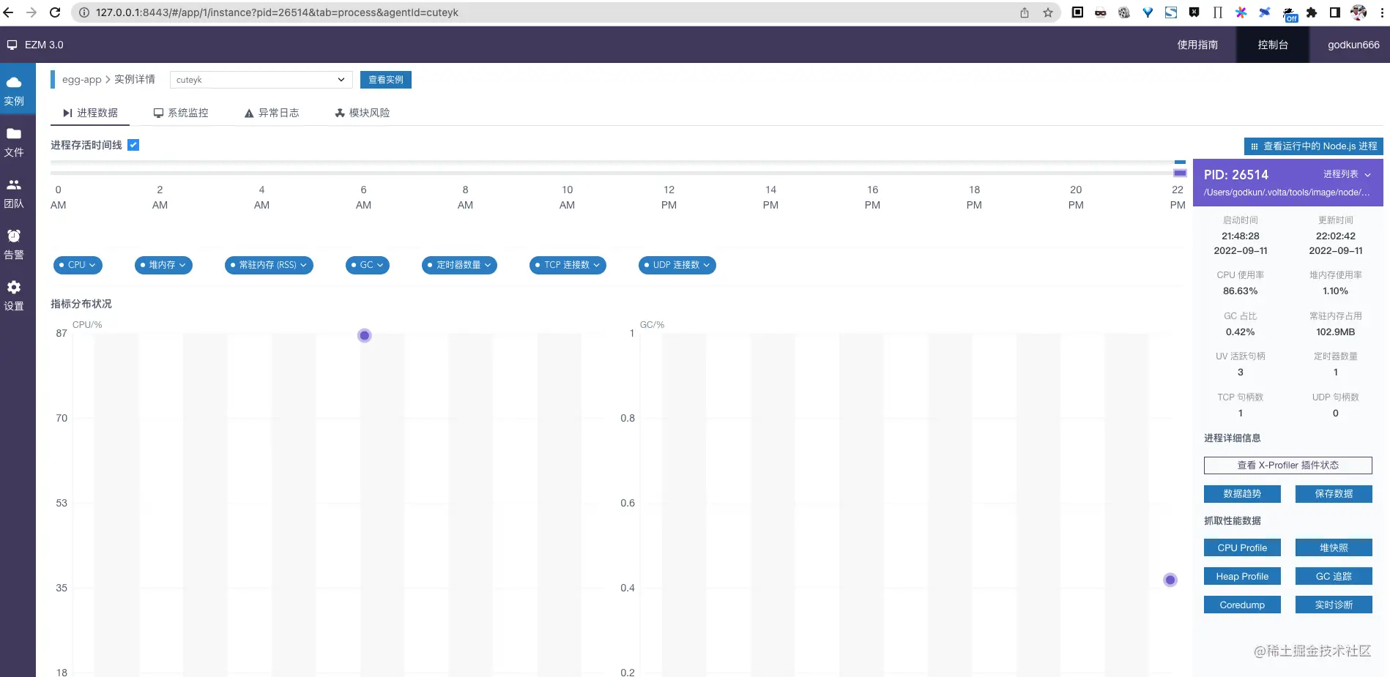
Task: Open the 团队 sidebar section
Action: tap(14, 193)
